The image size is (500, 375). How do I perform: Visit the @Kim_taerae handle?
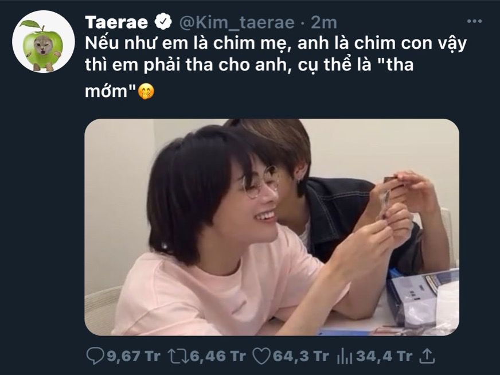pyautogui.click(x=237, y=22)
